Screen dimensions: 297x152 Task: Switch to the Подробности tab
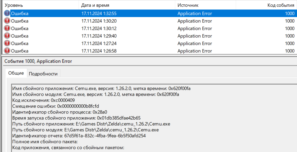pyautogui.click(x=43, y=74)
